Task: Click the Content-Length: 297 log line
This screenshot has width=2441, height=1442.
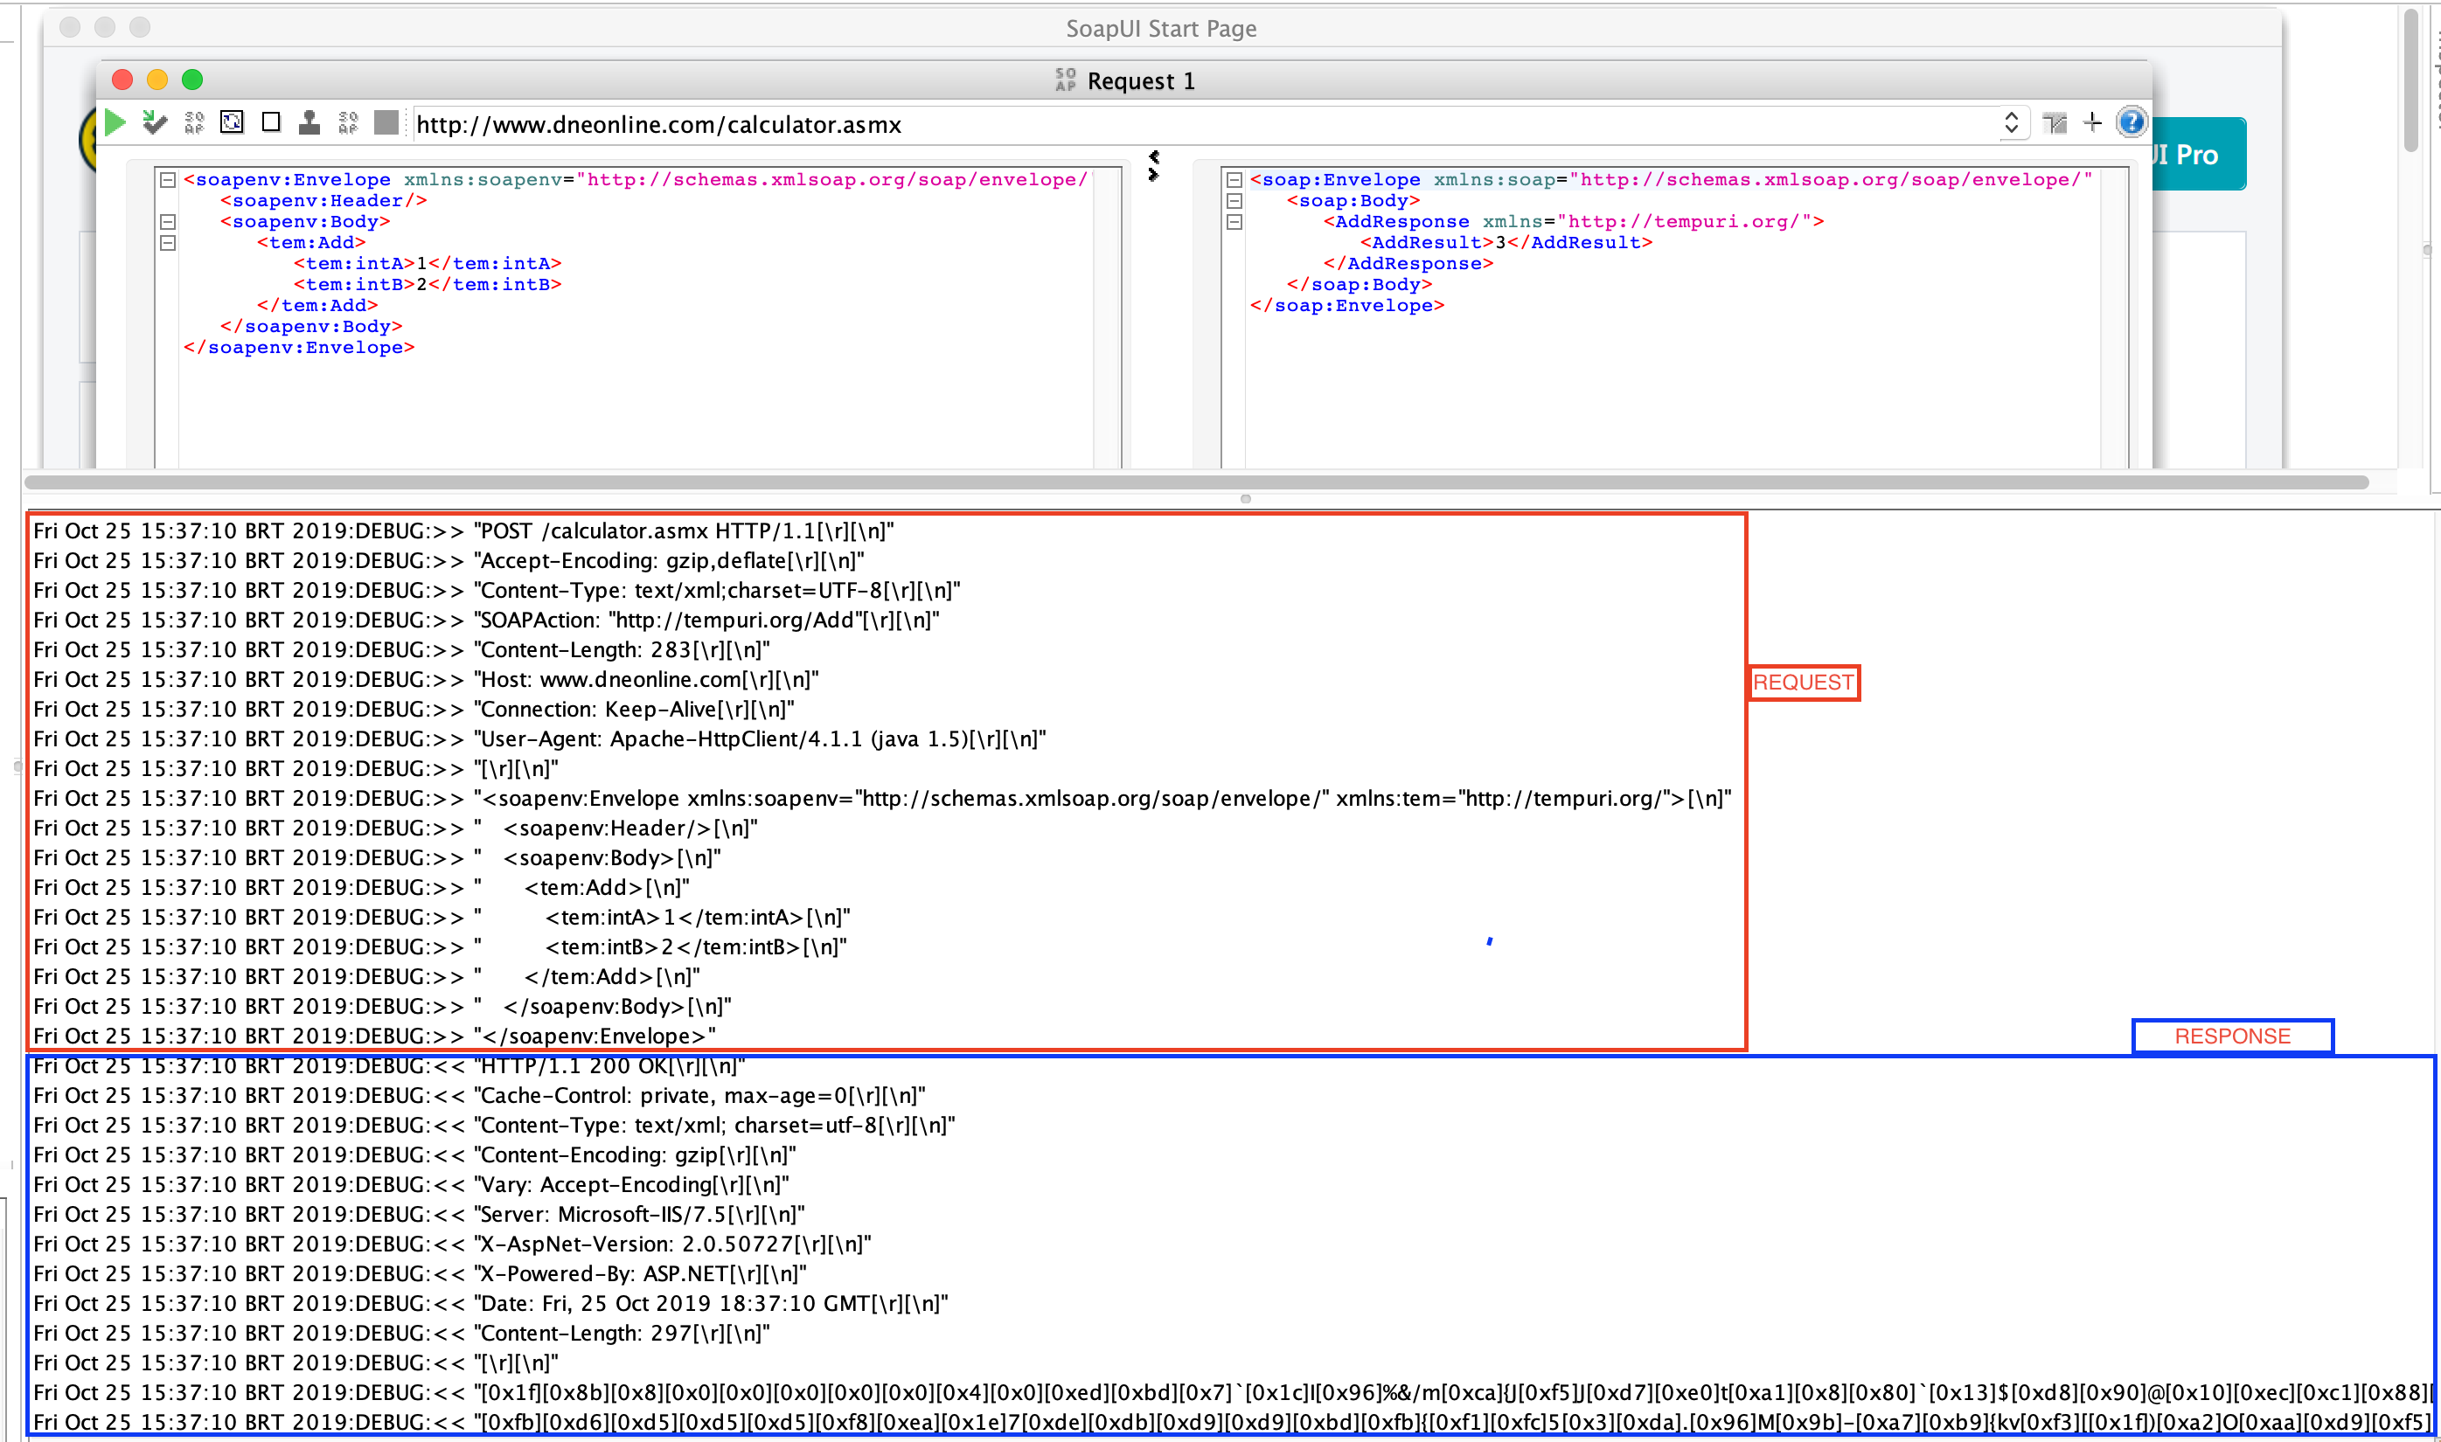Action: [401, 1333]
